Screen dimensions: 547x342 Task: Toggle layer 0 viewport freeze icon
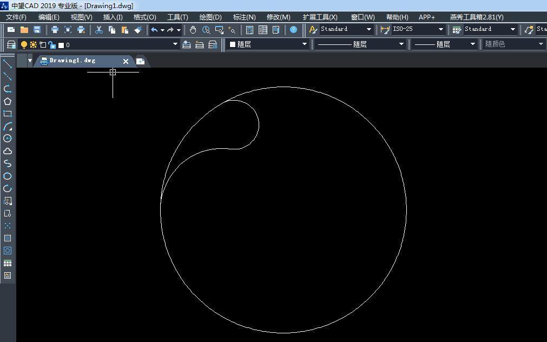coord(43,45)
